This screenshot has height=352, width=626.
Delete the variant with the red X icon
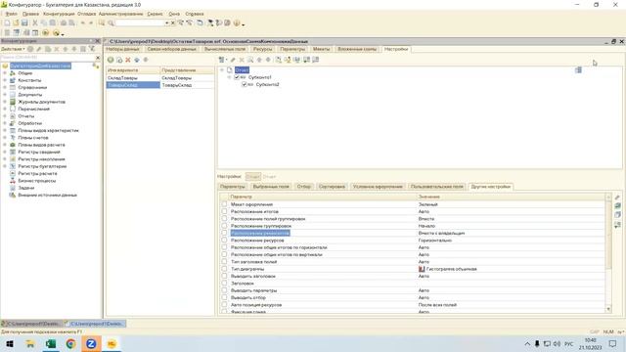(128, 60)
